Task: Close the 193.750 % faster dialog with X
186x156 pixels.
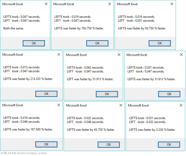Action: pos(110,4)
